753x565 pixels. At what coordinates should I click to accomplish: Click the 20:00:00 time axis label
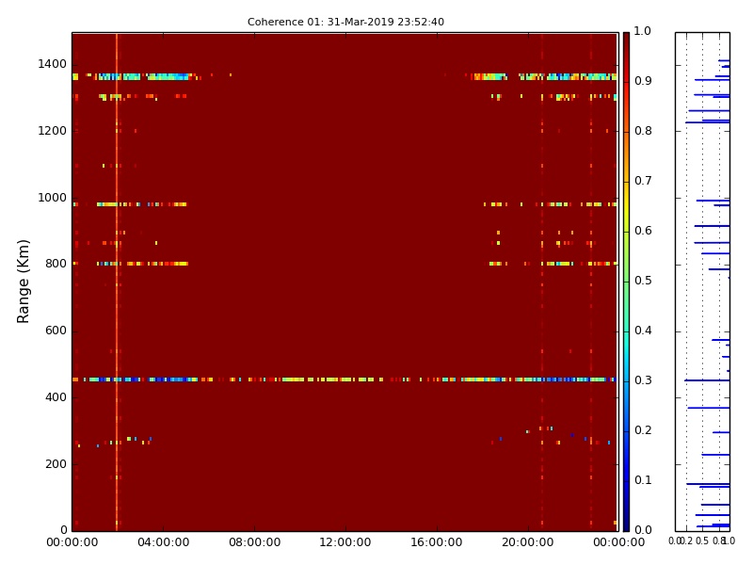tap(528, 542)
